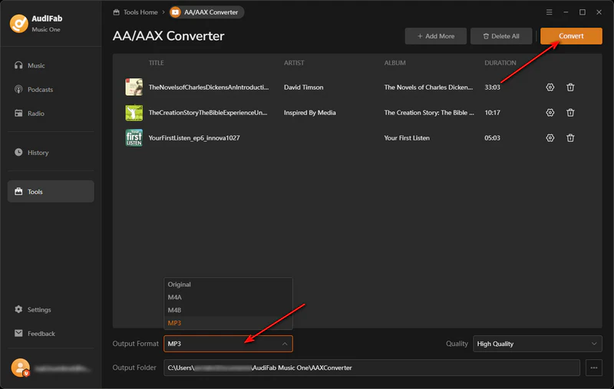Image resolution: width=614 pixels, height=389 pixels.
Task: Click artist David Timson
Action: [303, 87]
